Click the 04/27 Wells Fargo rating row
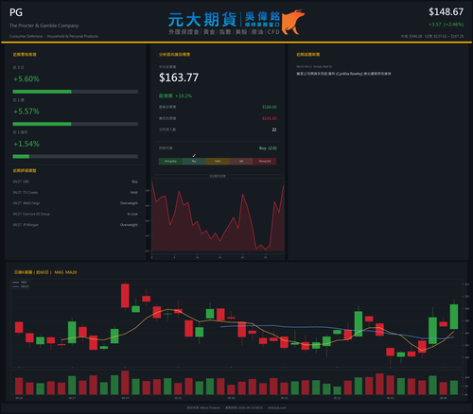 [x=76, y=203]
